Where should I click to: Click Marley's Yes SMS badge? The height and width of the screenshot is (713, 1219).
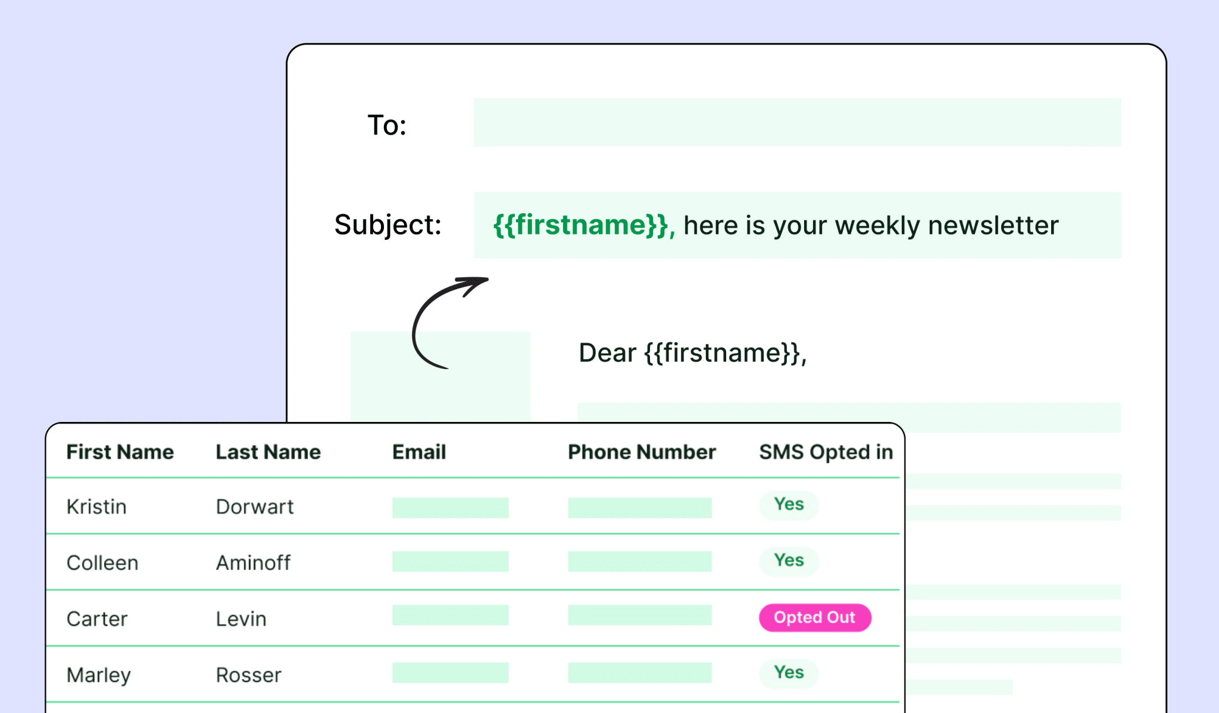[789, 673]
